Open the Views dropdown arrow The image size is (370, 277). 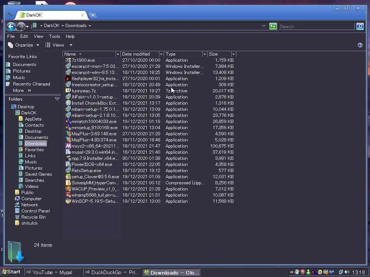[x=71, y=45]
